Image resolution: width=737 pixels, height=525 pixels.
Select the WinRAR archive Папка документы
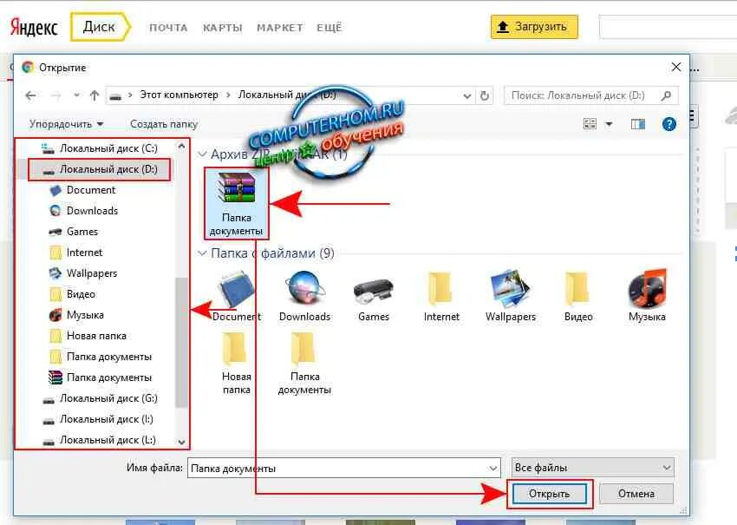point(237,203)
